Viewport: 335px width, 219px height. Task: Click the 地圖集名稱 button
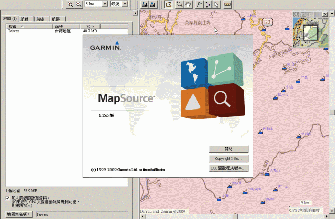(x=19, y=214)
